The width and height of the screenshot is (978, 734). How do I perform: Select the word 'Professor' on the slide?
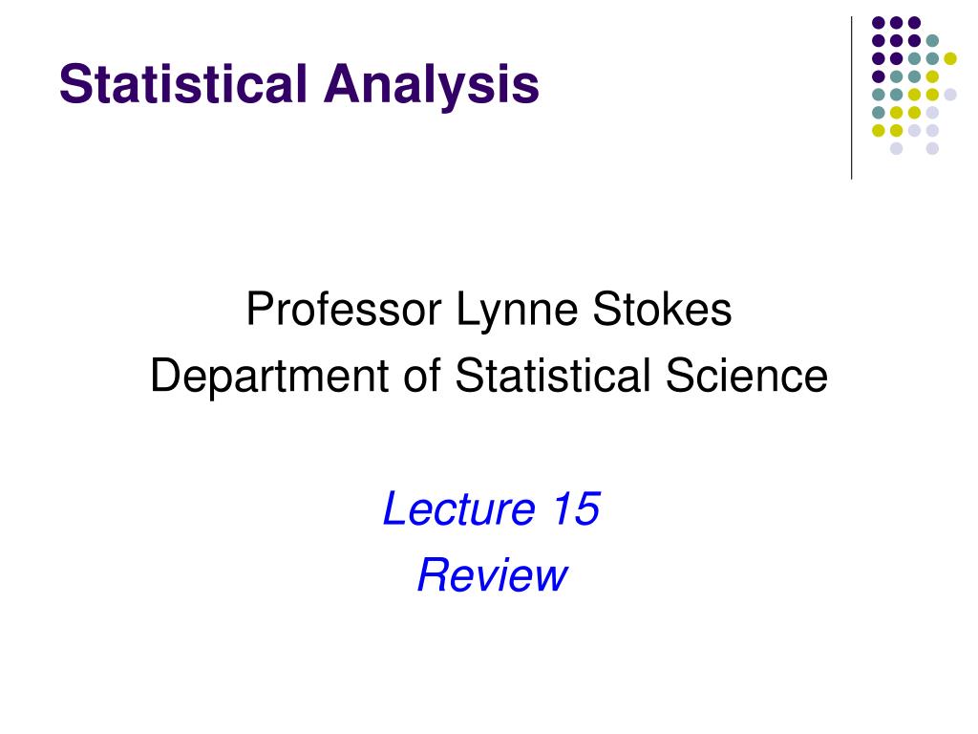coord(344,310)
